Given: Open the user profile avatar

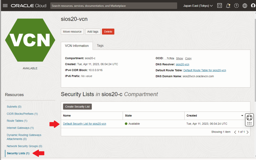Looking at the screenshot, I should [253, 6].
